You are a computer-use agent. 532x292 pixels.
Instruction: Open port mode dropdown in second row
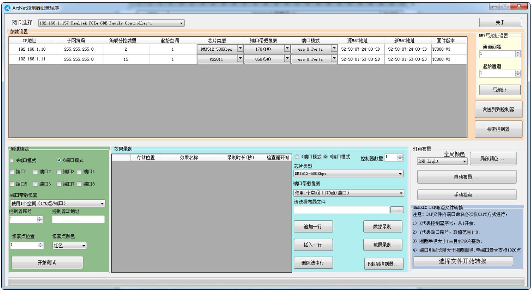[x=334, y=59]
